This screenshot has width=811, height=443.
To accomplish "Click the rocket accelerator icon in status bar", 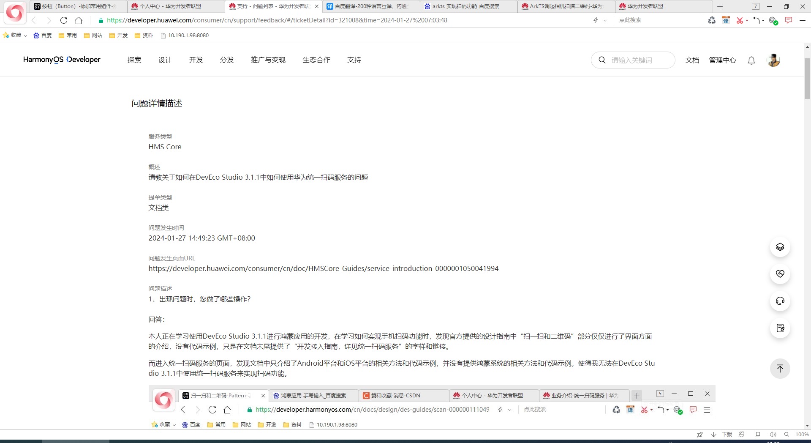I will tap(700, 435).
